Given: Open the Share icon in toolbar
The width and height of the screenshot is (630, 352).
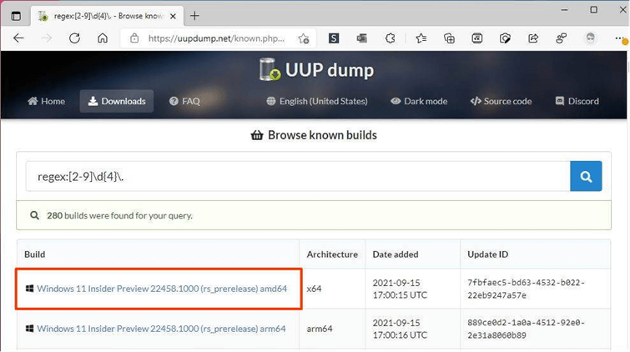Looking at the screenshot, I should coord(533,38).
